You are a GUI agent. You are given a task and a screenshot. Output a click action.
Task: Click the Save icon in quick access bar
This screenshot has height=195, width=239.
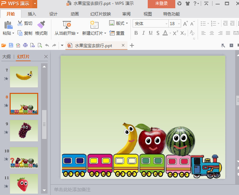(x=11, y=45)
